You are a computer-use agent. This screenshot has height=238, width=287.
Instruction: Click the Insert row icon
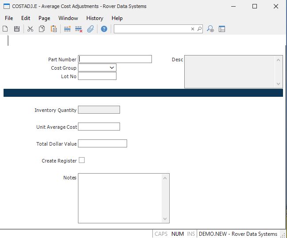coord(67,29)
